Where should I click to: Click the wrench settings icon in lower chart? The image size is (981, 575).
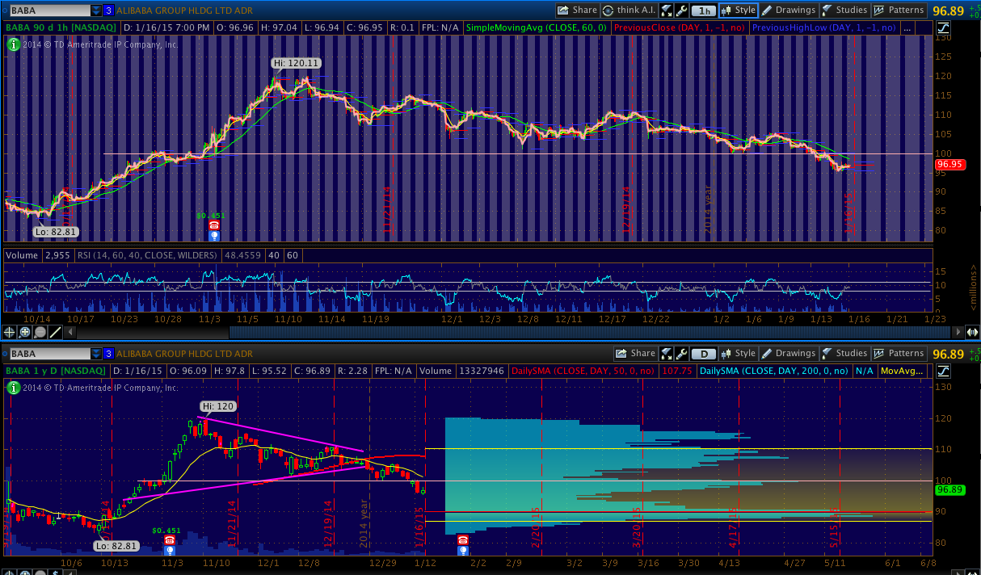tap(683, 354)
